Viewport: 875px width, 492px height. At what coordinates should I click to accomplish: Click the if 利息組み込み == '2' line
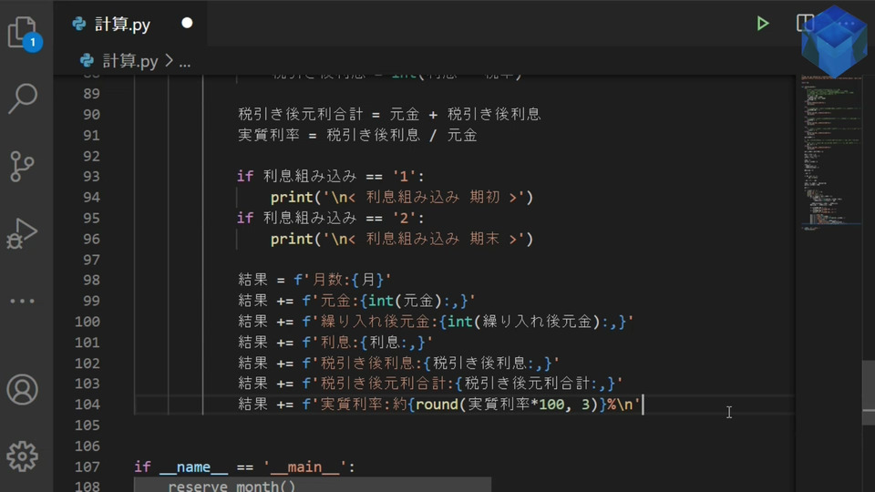click(330, 218)
